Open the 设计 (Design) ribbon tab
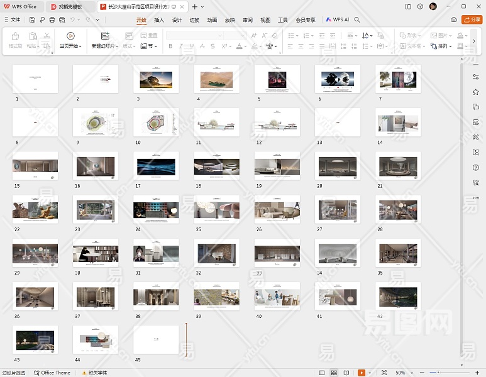This screenshot has height=377, width=486. click(x=177, y=20)
